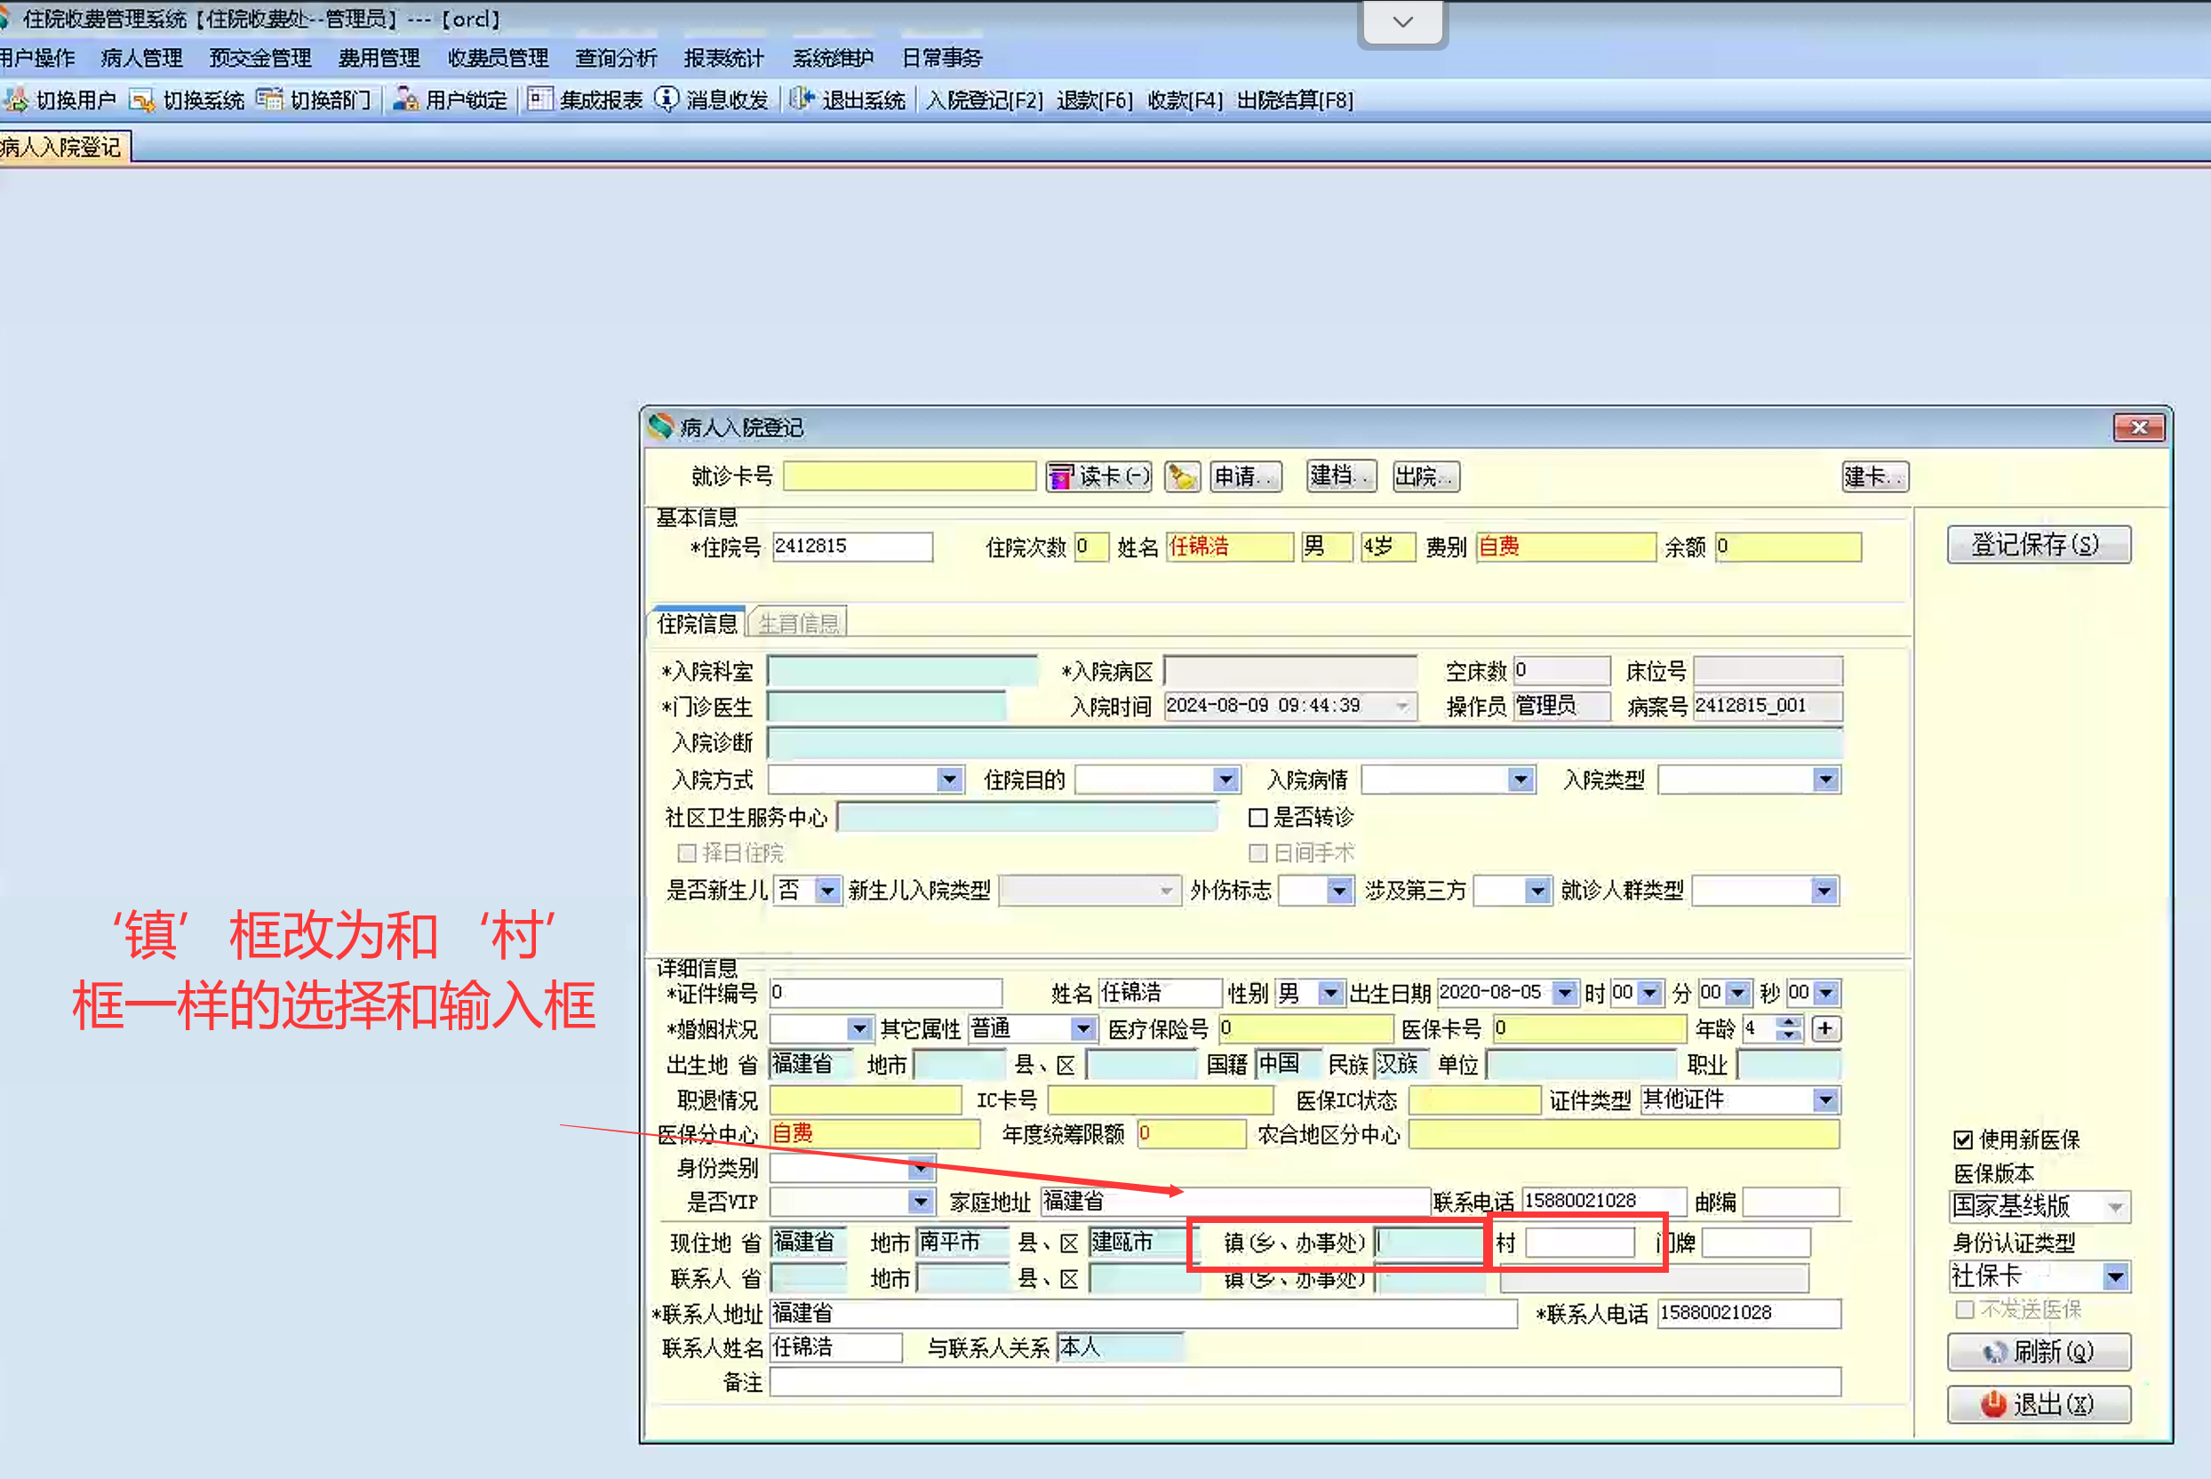2211x1479 pixels.
Task: Click the 切换系统 toolbar icon
Action: pos(141,99)
